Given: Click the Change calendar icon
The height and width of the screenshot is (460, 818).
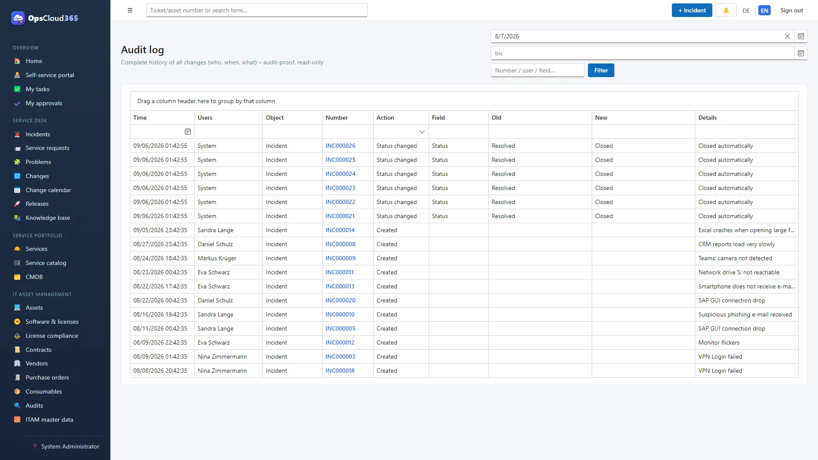Looking at the screenshot, I should pos(17,190).
